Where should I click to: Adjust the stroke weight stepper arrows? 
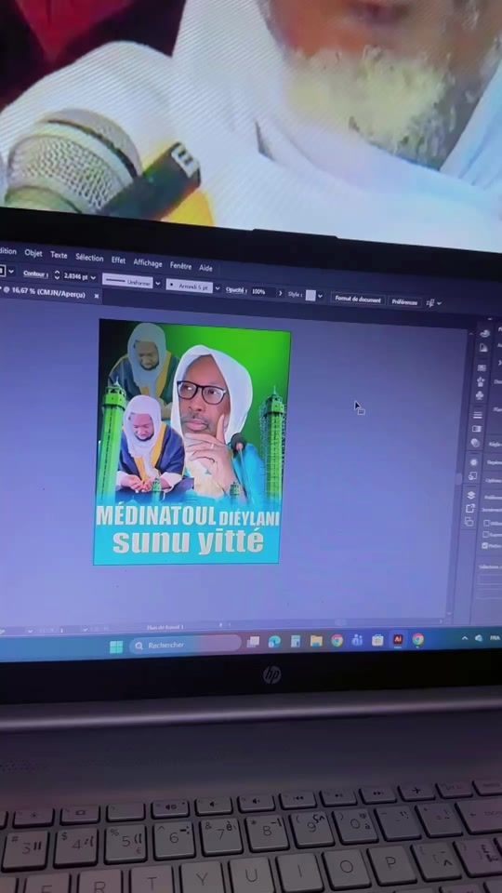click(57, 275)
